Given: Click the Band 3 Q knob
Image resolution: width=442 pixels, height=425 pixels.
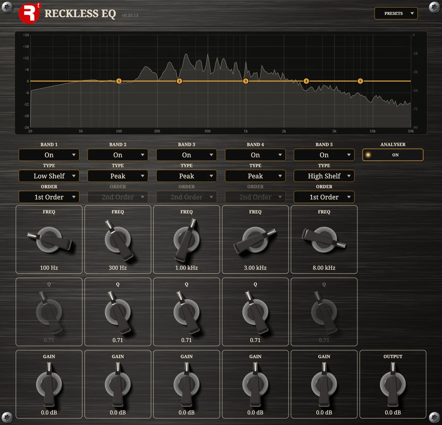Looking at the screenshot, I should click(x=187, y=312).
